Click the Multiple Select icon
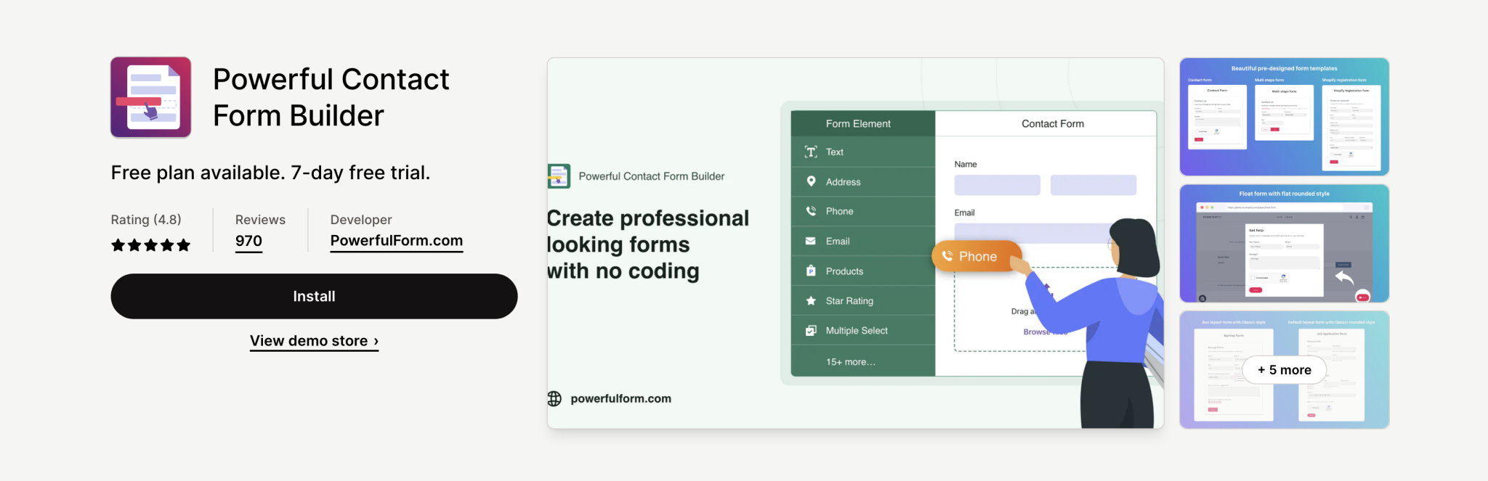This screenshot has height=481, width=1488. coord(811,330)
